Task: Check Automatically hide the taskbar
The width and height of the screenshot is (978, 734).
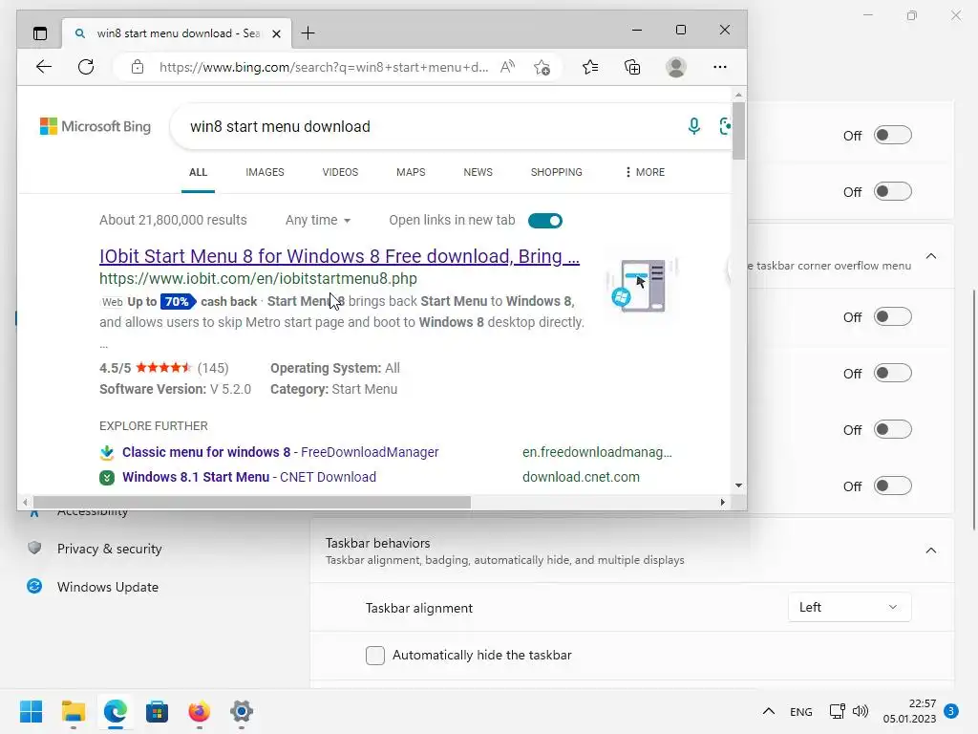Action: [x=374, y=656]
